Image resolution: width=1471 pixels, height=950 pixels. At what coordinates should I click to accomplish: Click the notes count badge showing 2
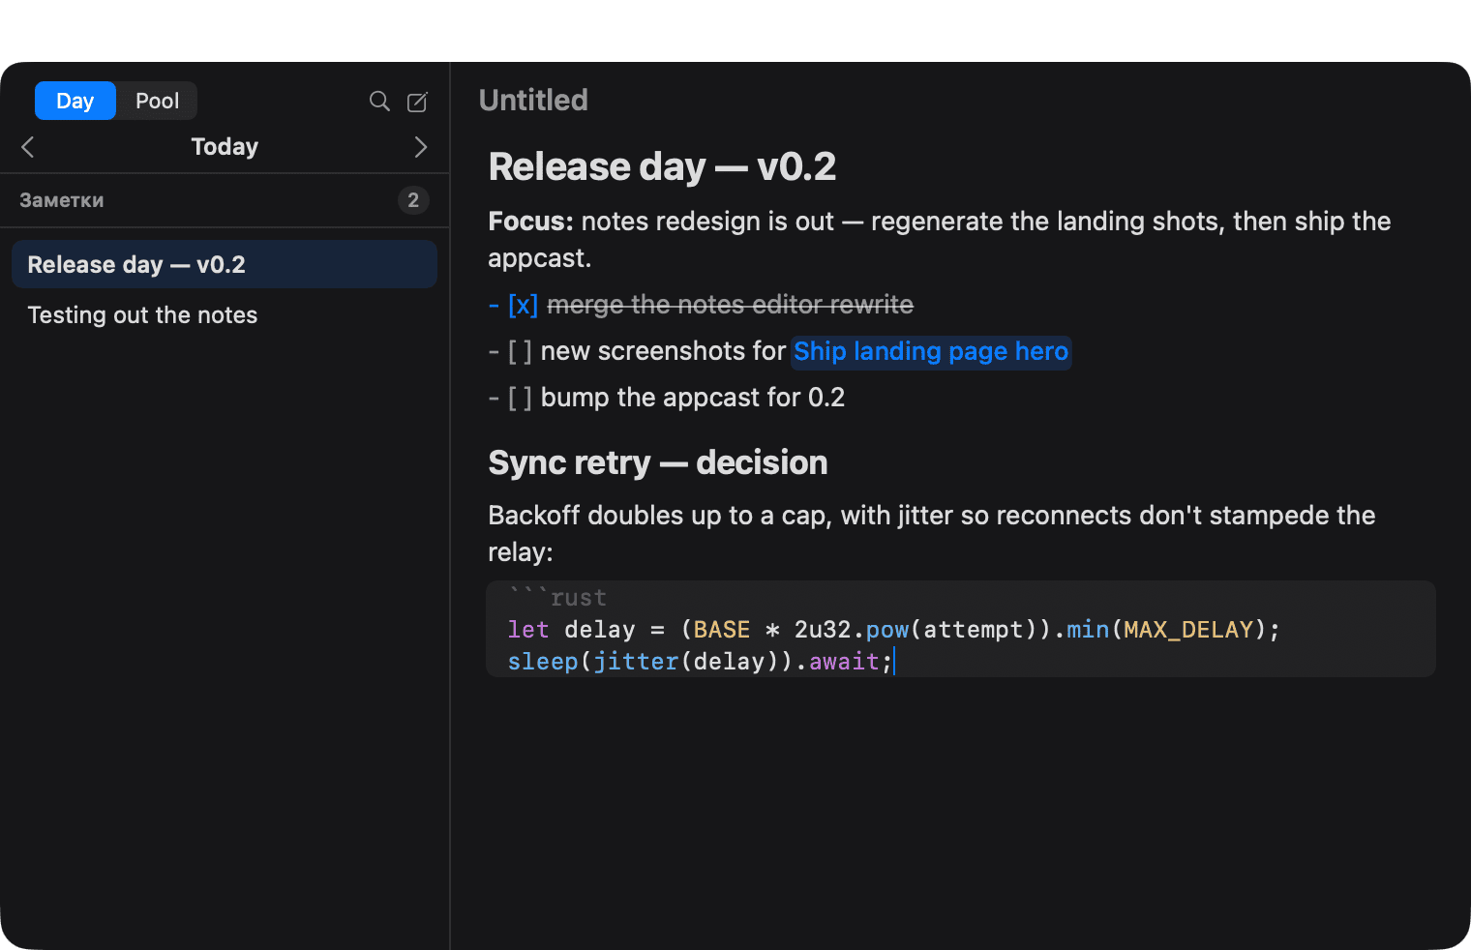(413, 200)
